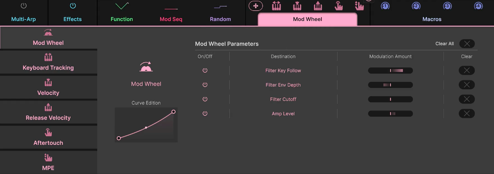Viewport: 494px width, 174px height.
Task: Select the Keyboard Tracking icon in top toolbar
Action: click(x=276, y=6)
